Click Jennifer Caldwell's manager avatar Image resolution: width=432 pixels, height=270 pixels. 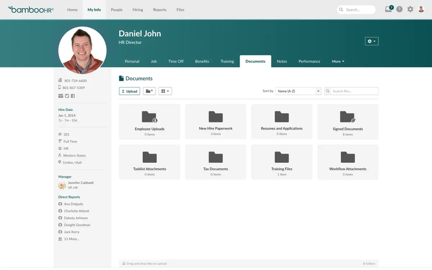62,185
